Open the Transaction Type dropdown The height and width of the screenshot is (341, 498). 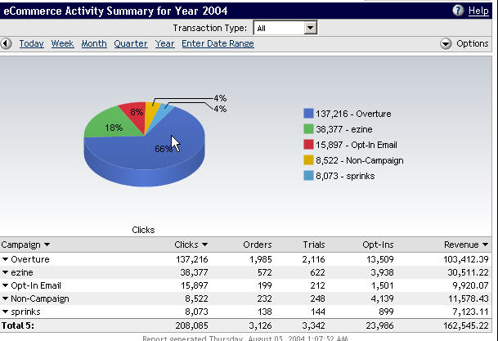click(x=310, y=28)
